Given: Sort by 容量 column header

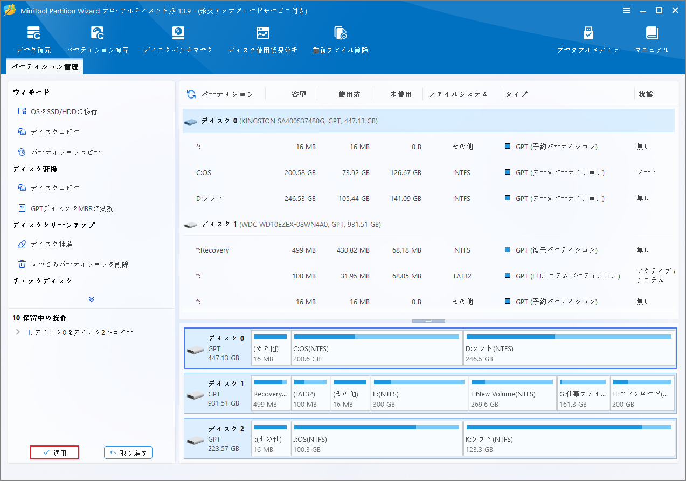Looking at the screenshot, I should point(299,94).
